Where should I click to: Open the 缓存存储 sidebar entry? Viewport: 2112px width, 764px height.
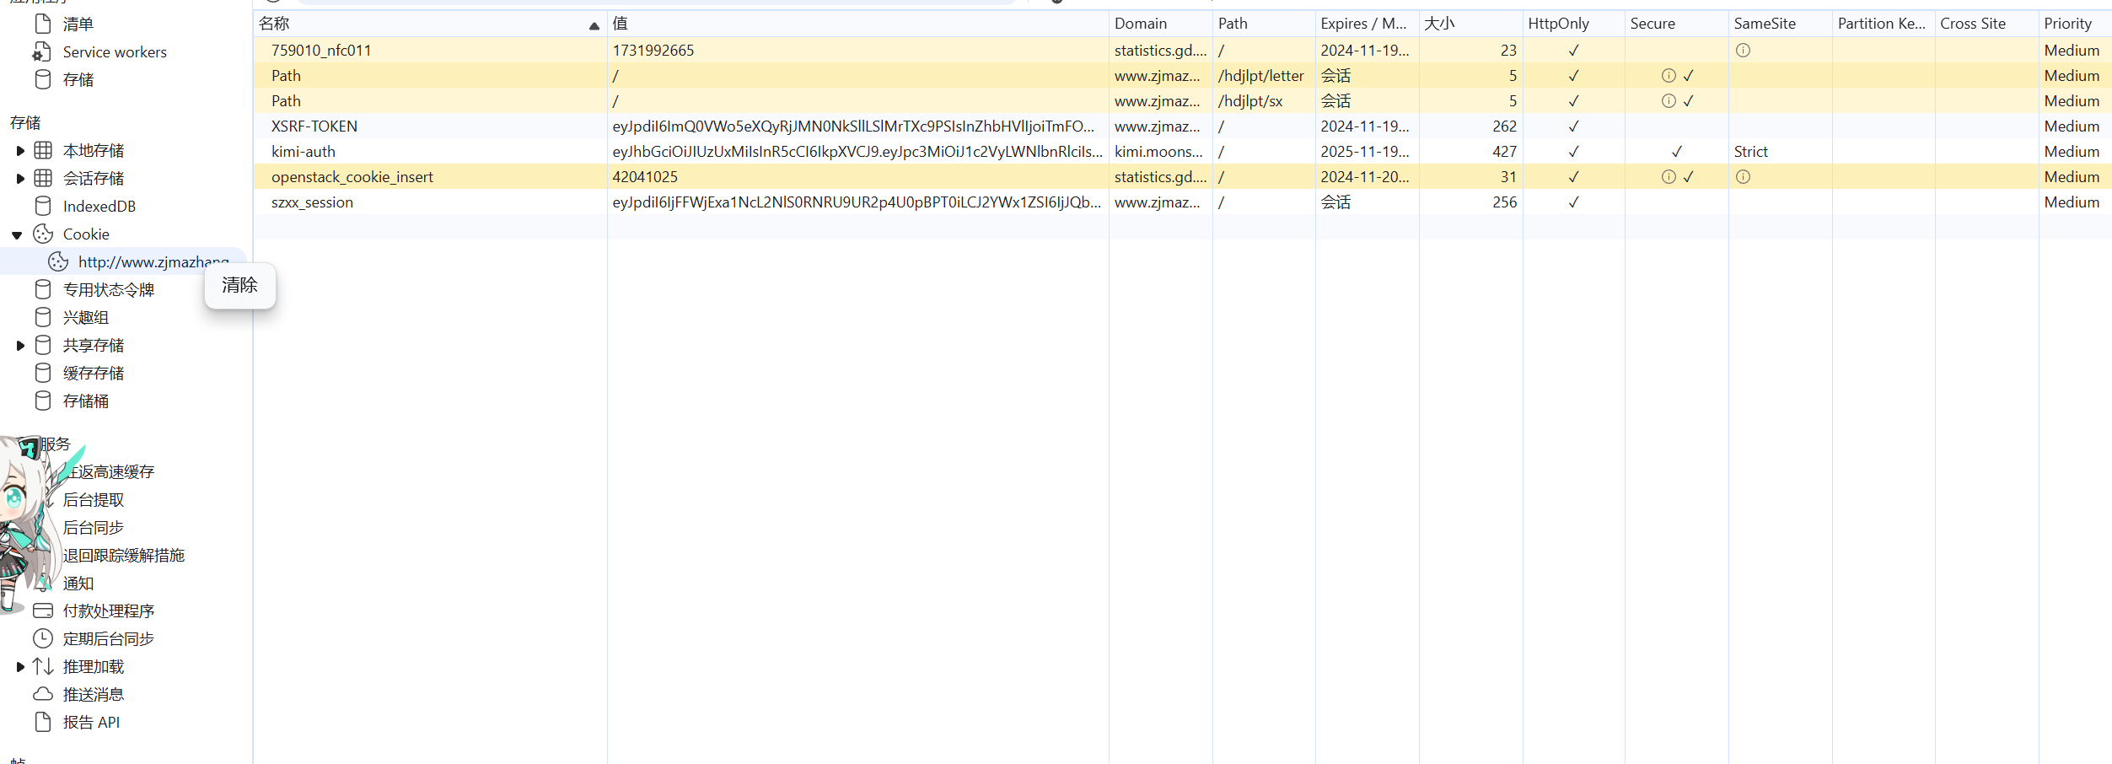[x=93, y=374]
